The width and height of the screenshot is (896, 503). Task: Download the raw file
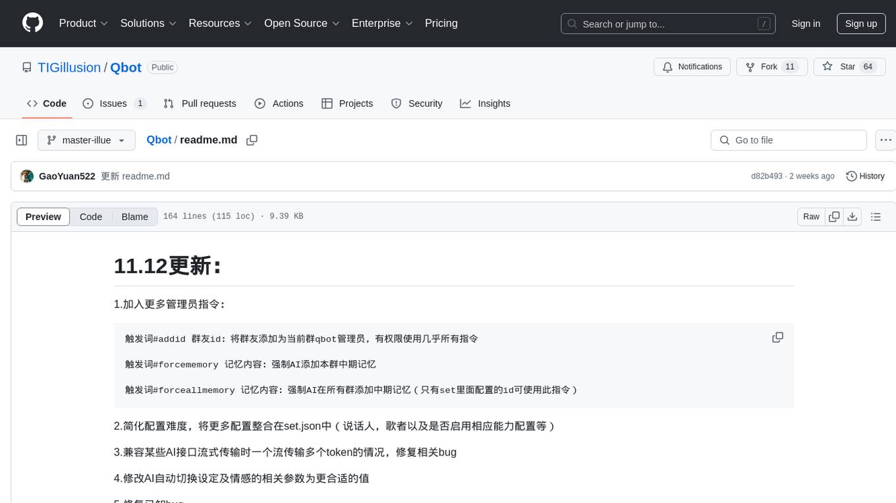click(x=852, y=217)
